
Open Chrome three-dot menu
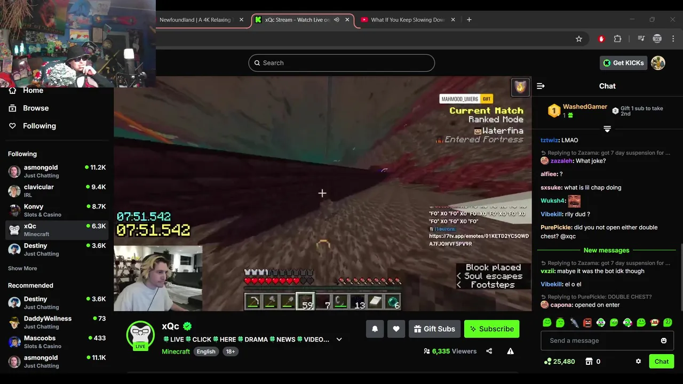tap(673, 39)
